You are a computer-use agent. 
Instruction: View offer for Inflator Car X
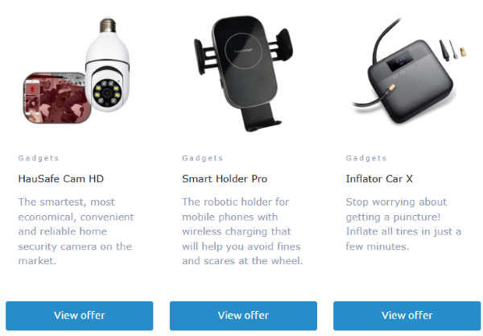(x=407, y=316)
